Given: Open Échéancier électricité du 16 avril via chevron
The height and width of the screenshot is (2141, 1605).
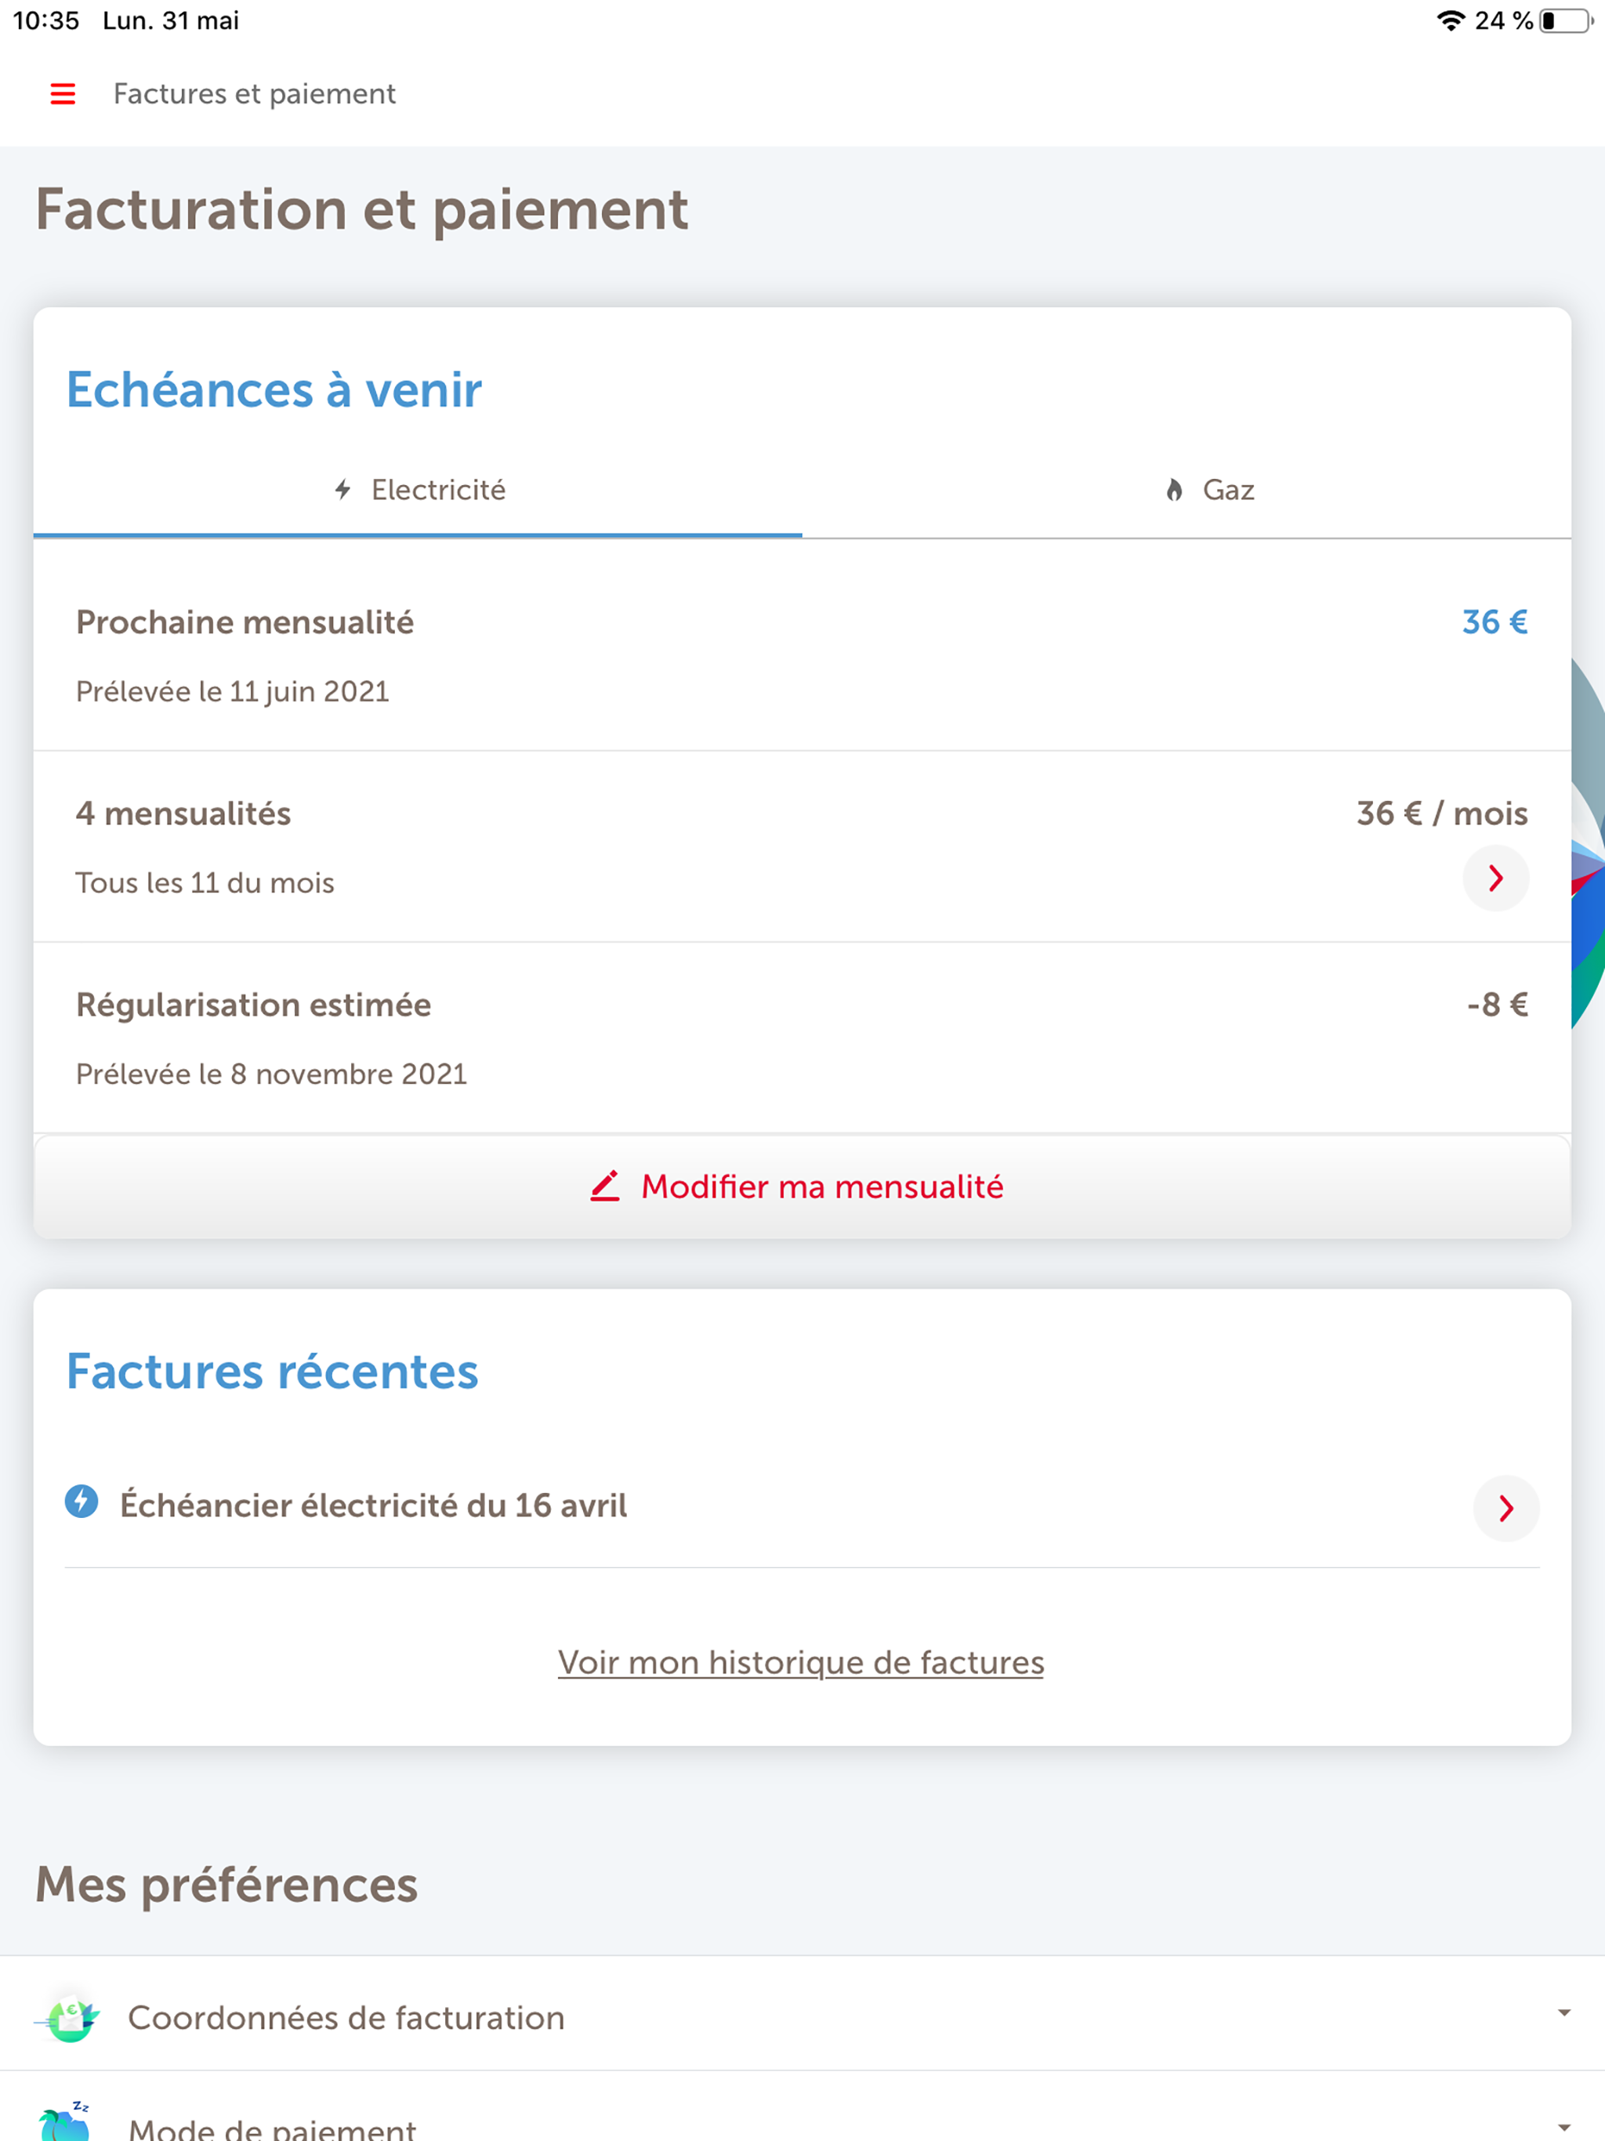Looking at the screenshot, I should click(1505, 1507).
